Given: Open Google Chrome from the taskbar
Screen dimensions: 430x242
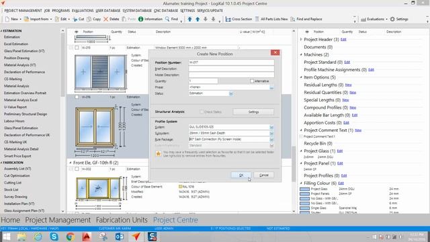Looking at the screenshot, I should point(70,237).
